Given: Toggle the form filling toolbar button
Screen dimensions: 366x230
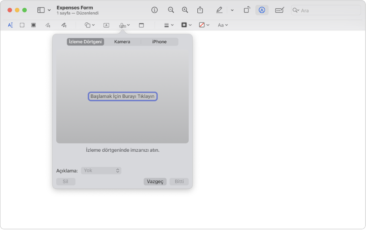Looking at the screenshot, I should coord(280,10).
